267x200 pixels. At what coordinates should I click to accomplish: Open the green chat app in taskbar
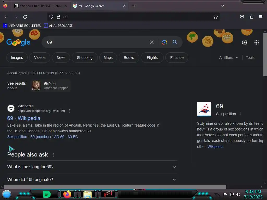point(47,194)
